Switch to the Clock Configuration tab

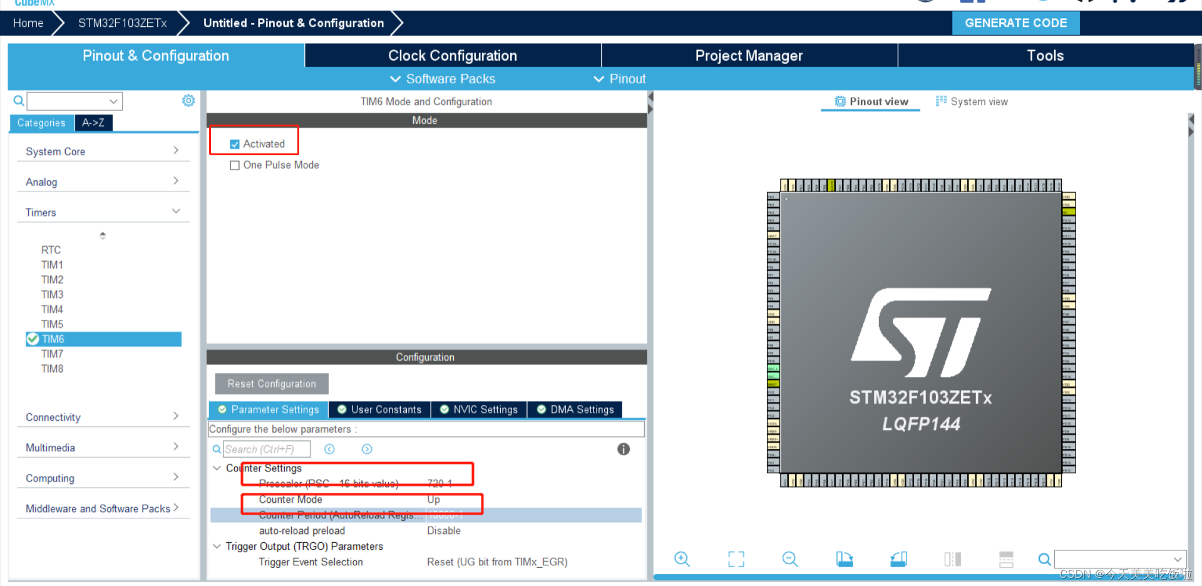point(453,55)
